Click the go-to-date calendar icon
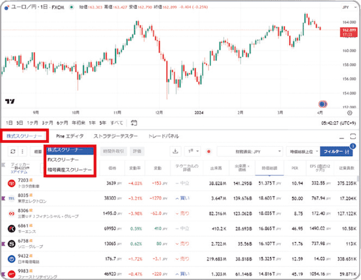361x280 pixels. pyautogui.click(x=134, y=123)
